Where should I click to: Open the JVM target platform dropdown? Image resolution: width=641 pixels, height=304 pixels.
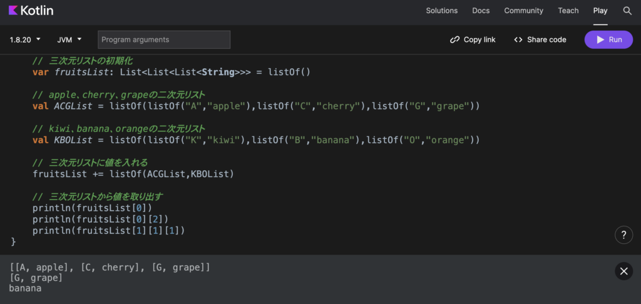tap(69, 39)
